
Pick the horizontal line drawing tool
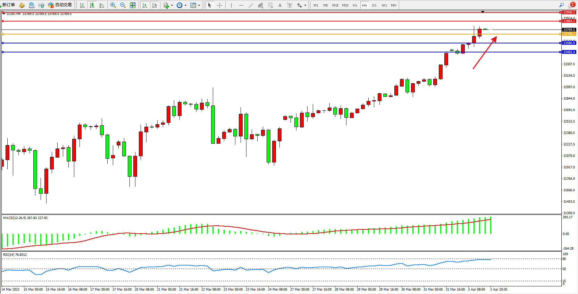(x=241, y=5)
